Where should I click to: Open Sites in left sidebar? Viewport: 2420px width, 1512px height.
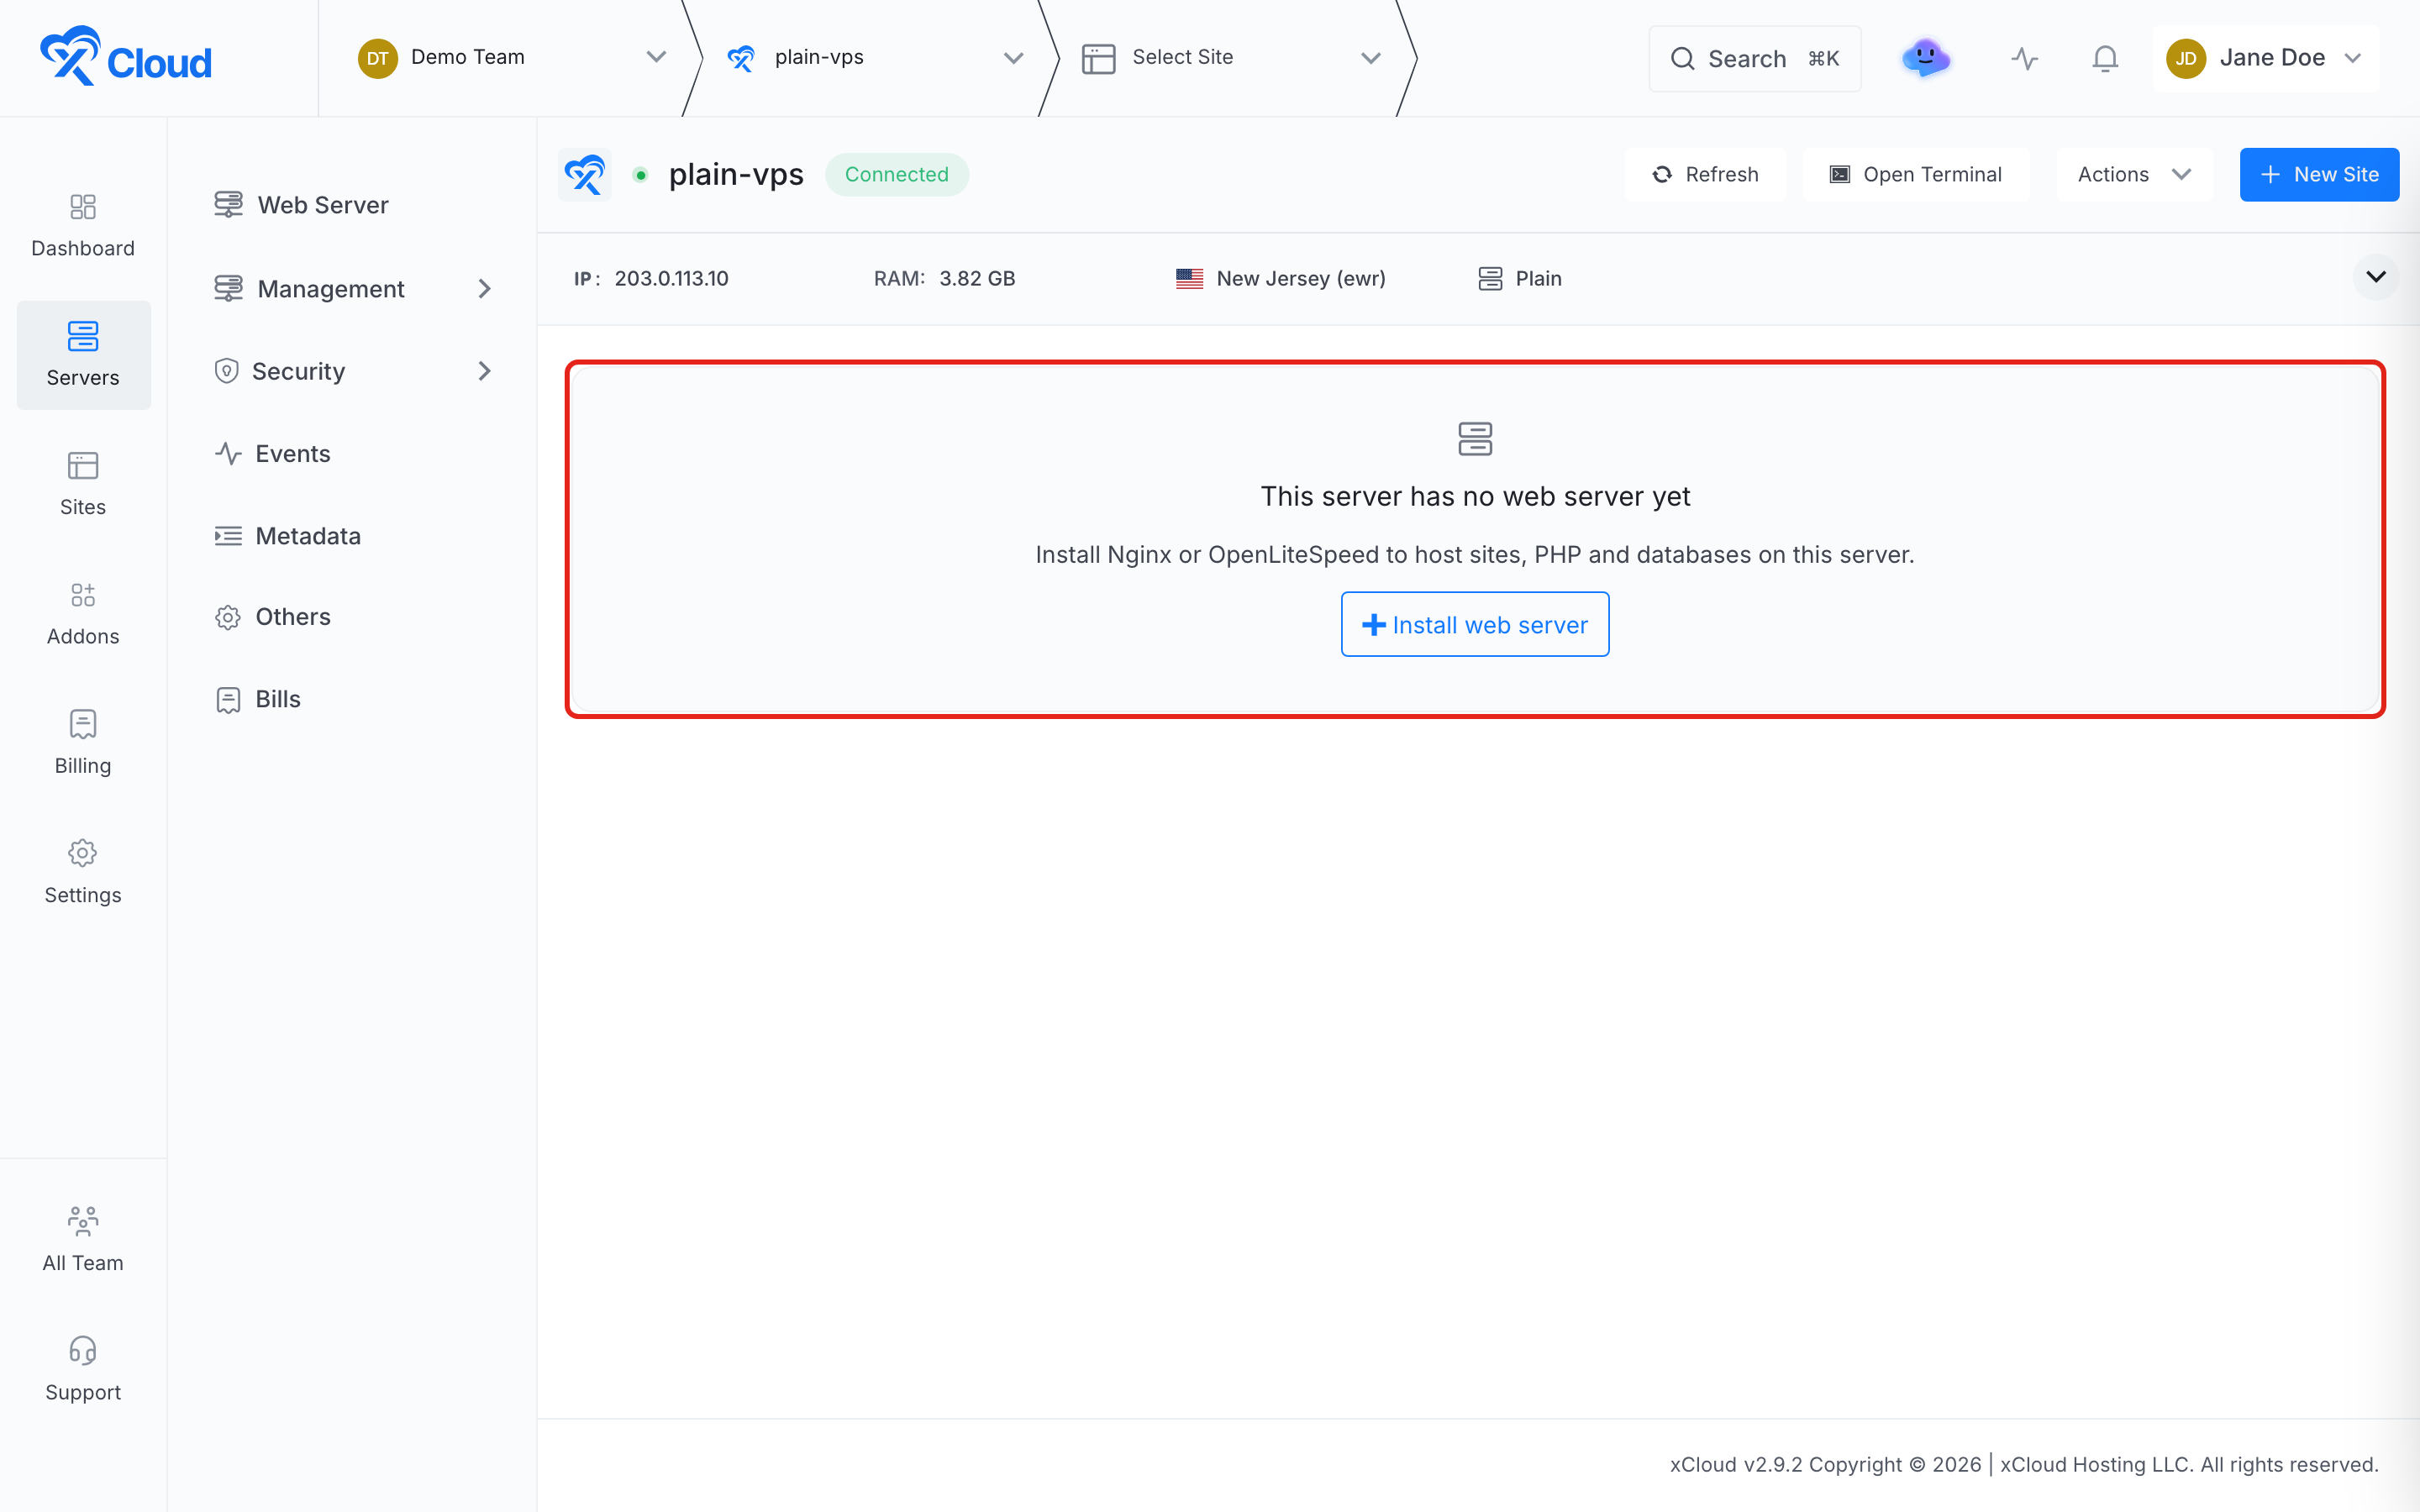[83, 484]
